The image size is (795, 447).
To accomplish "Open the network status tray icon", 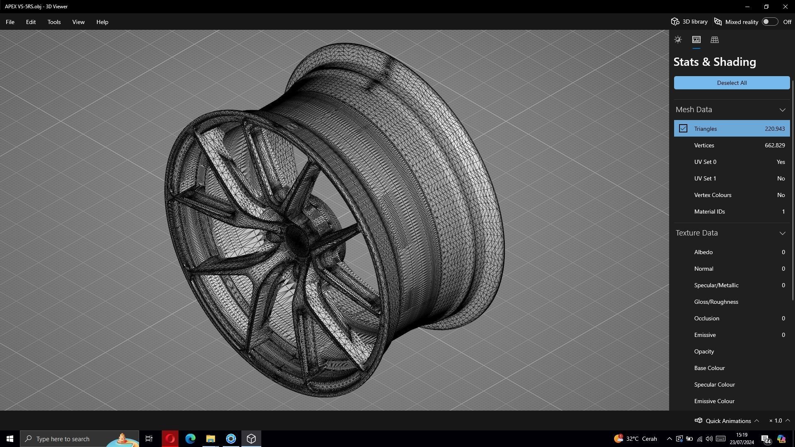I will [x=700, y=439].
